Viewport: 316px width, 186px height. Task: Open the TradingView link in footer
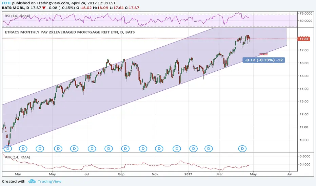point(50,181)
